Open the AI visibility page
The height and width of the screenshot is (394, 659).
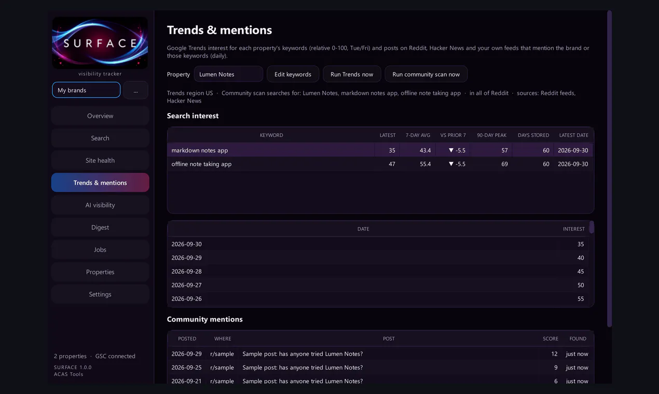[100, 205]
